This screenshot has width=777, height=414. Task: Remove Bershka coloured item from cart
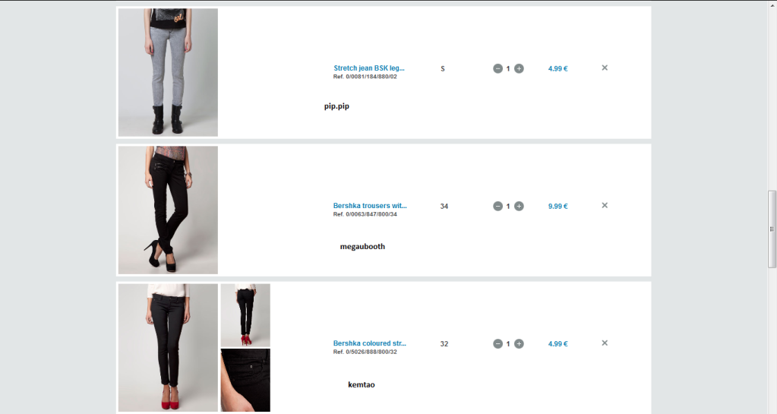point(605,343)
